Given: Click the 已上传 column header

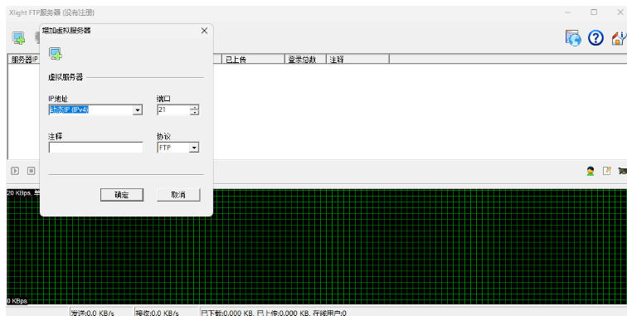Looking at the screenshot, I should (x=253, y=60).
